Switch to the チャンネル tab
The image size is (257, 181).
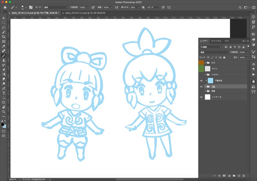point(216,41)
